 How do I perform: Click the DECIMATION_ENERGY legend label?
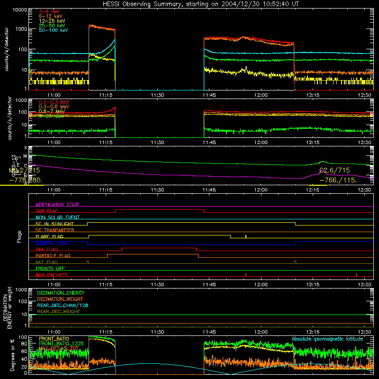point(61,293)
